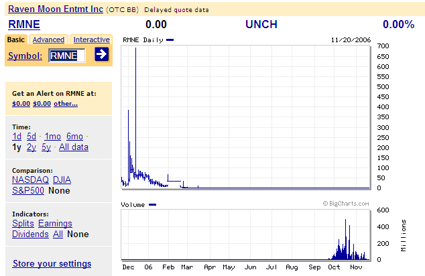Select the current 1y time range

17,147
